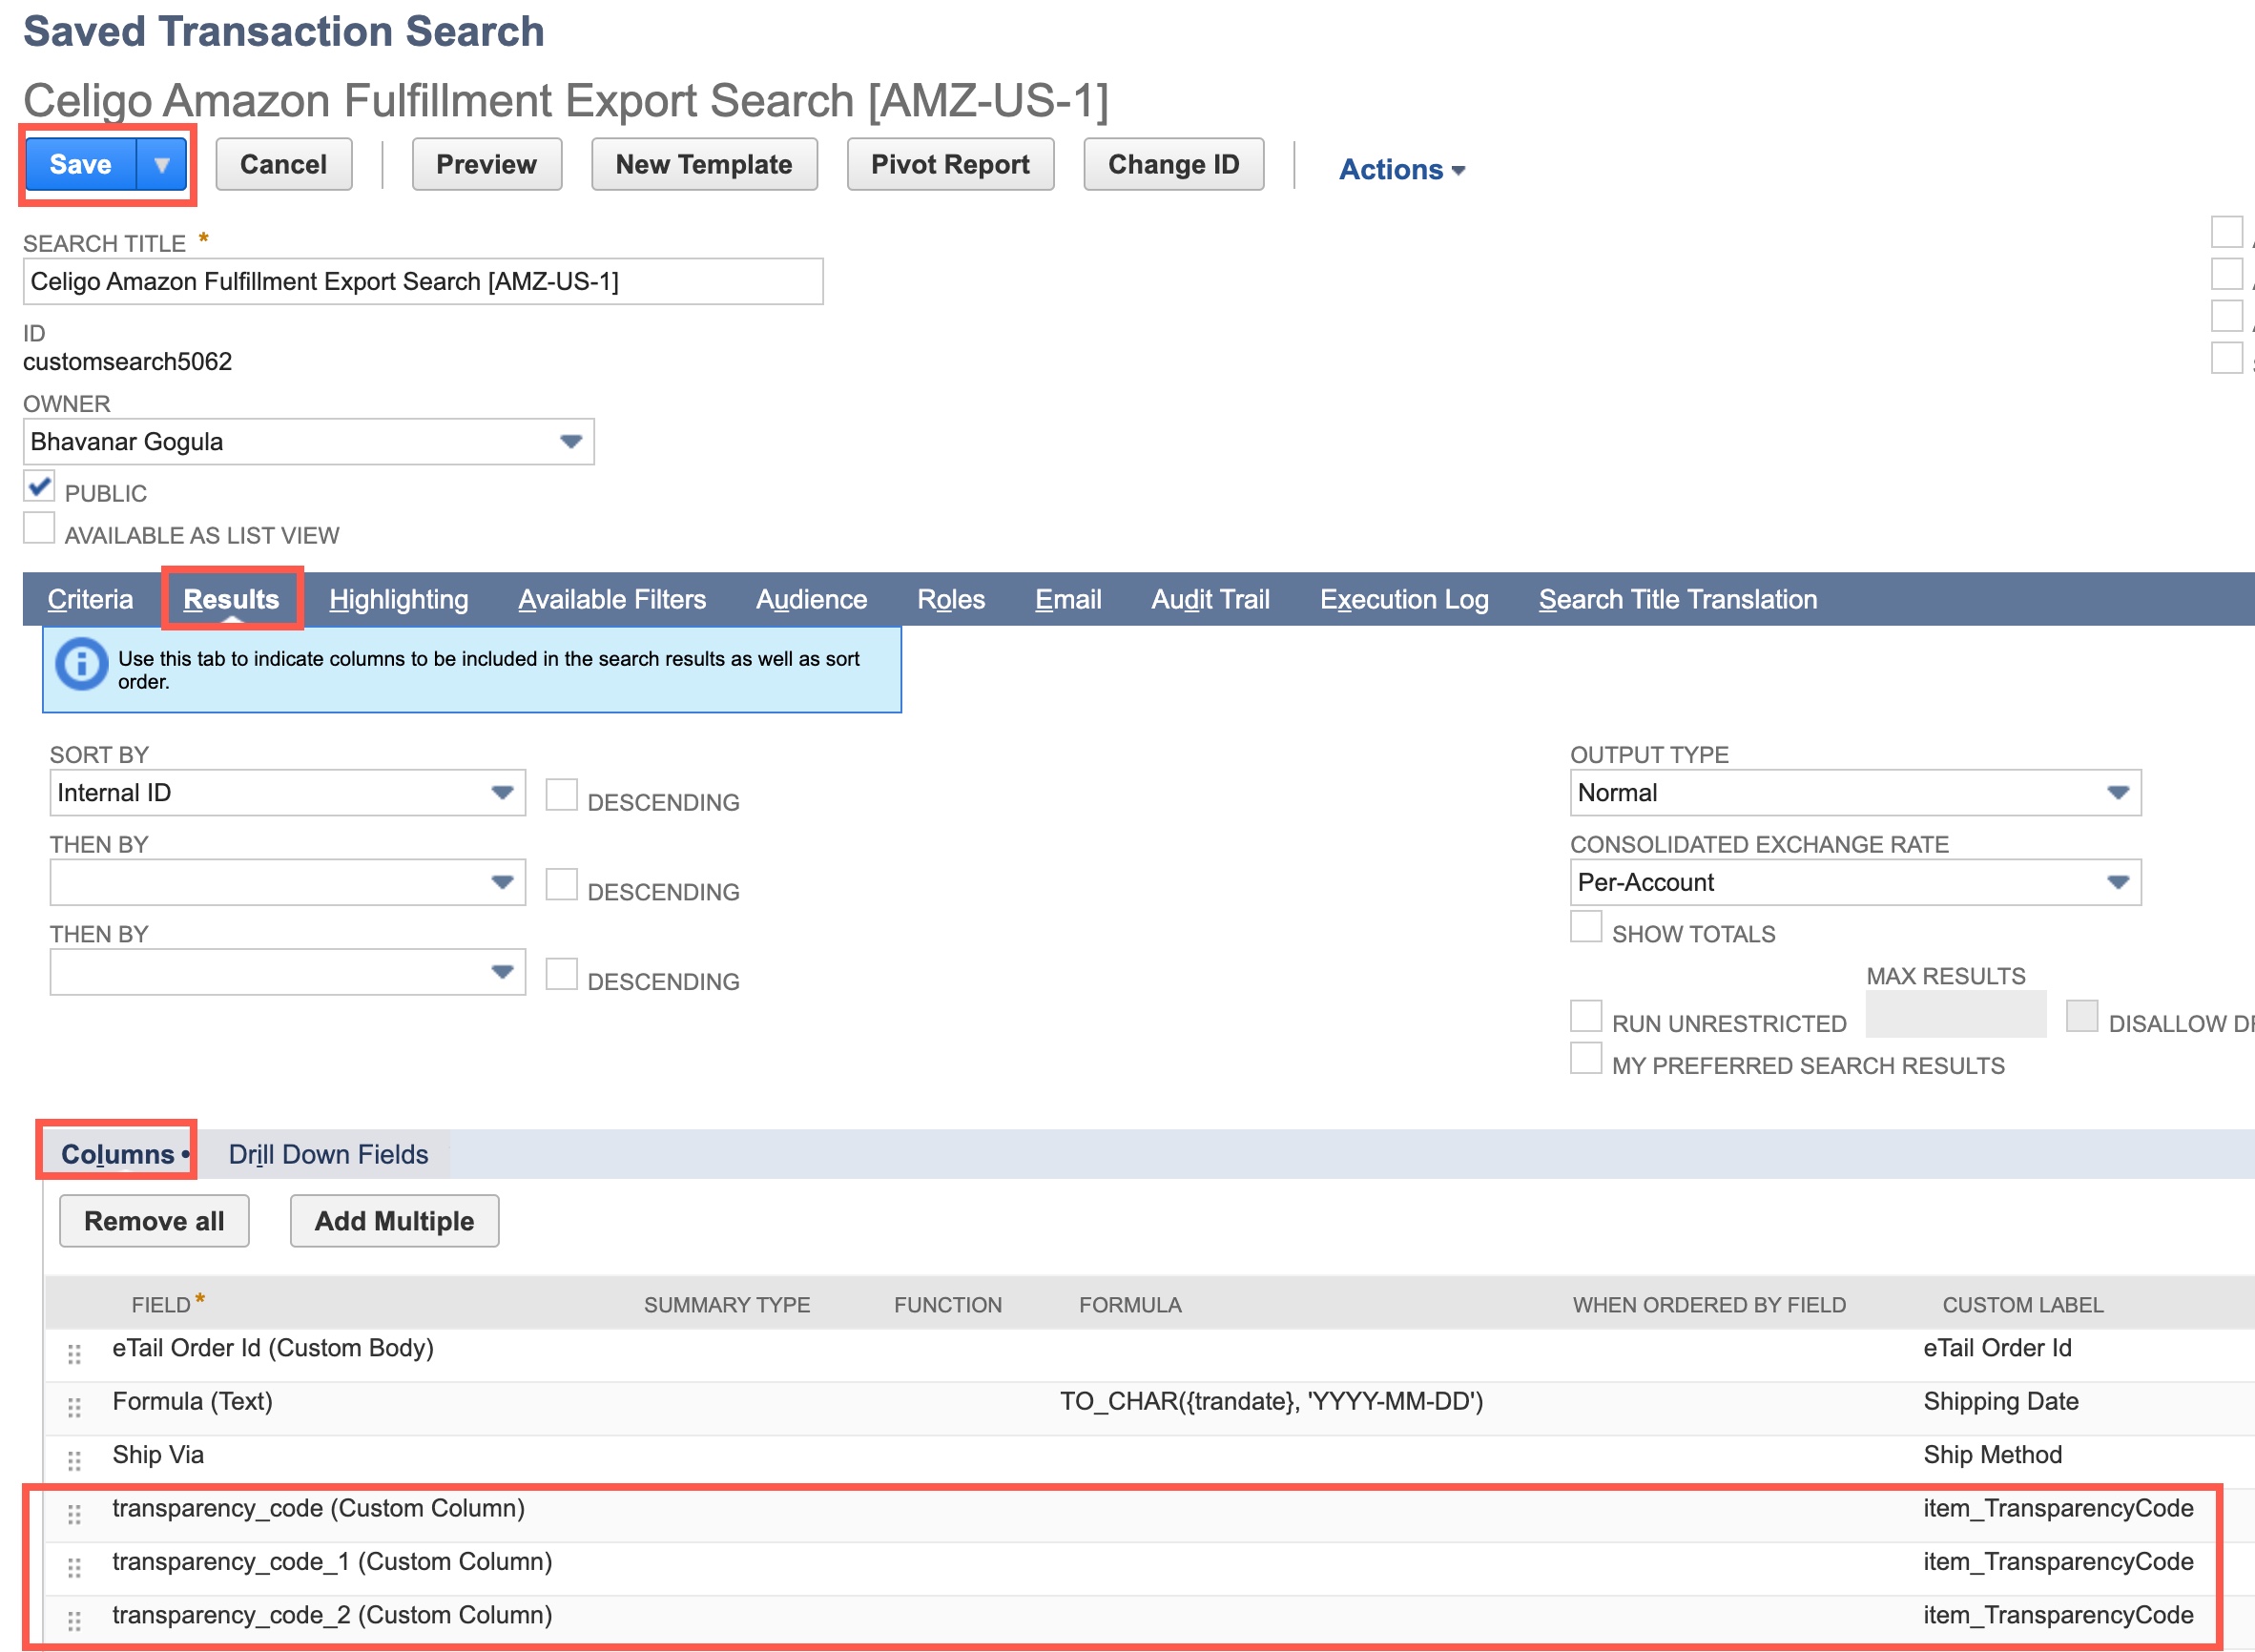Open the Output Type dropdown

[x=1855, y=792]
